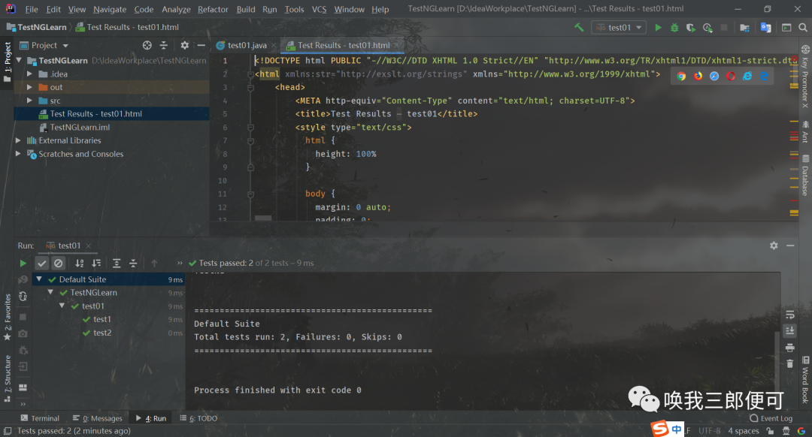812x437 pixels.
Task: Expand Scratches and Consoles node
Action: (19, 154)
